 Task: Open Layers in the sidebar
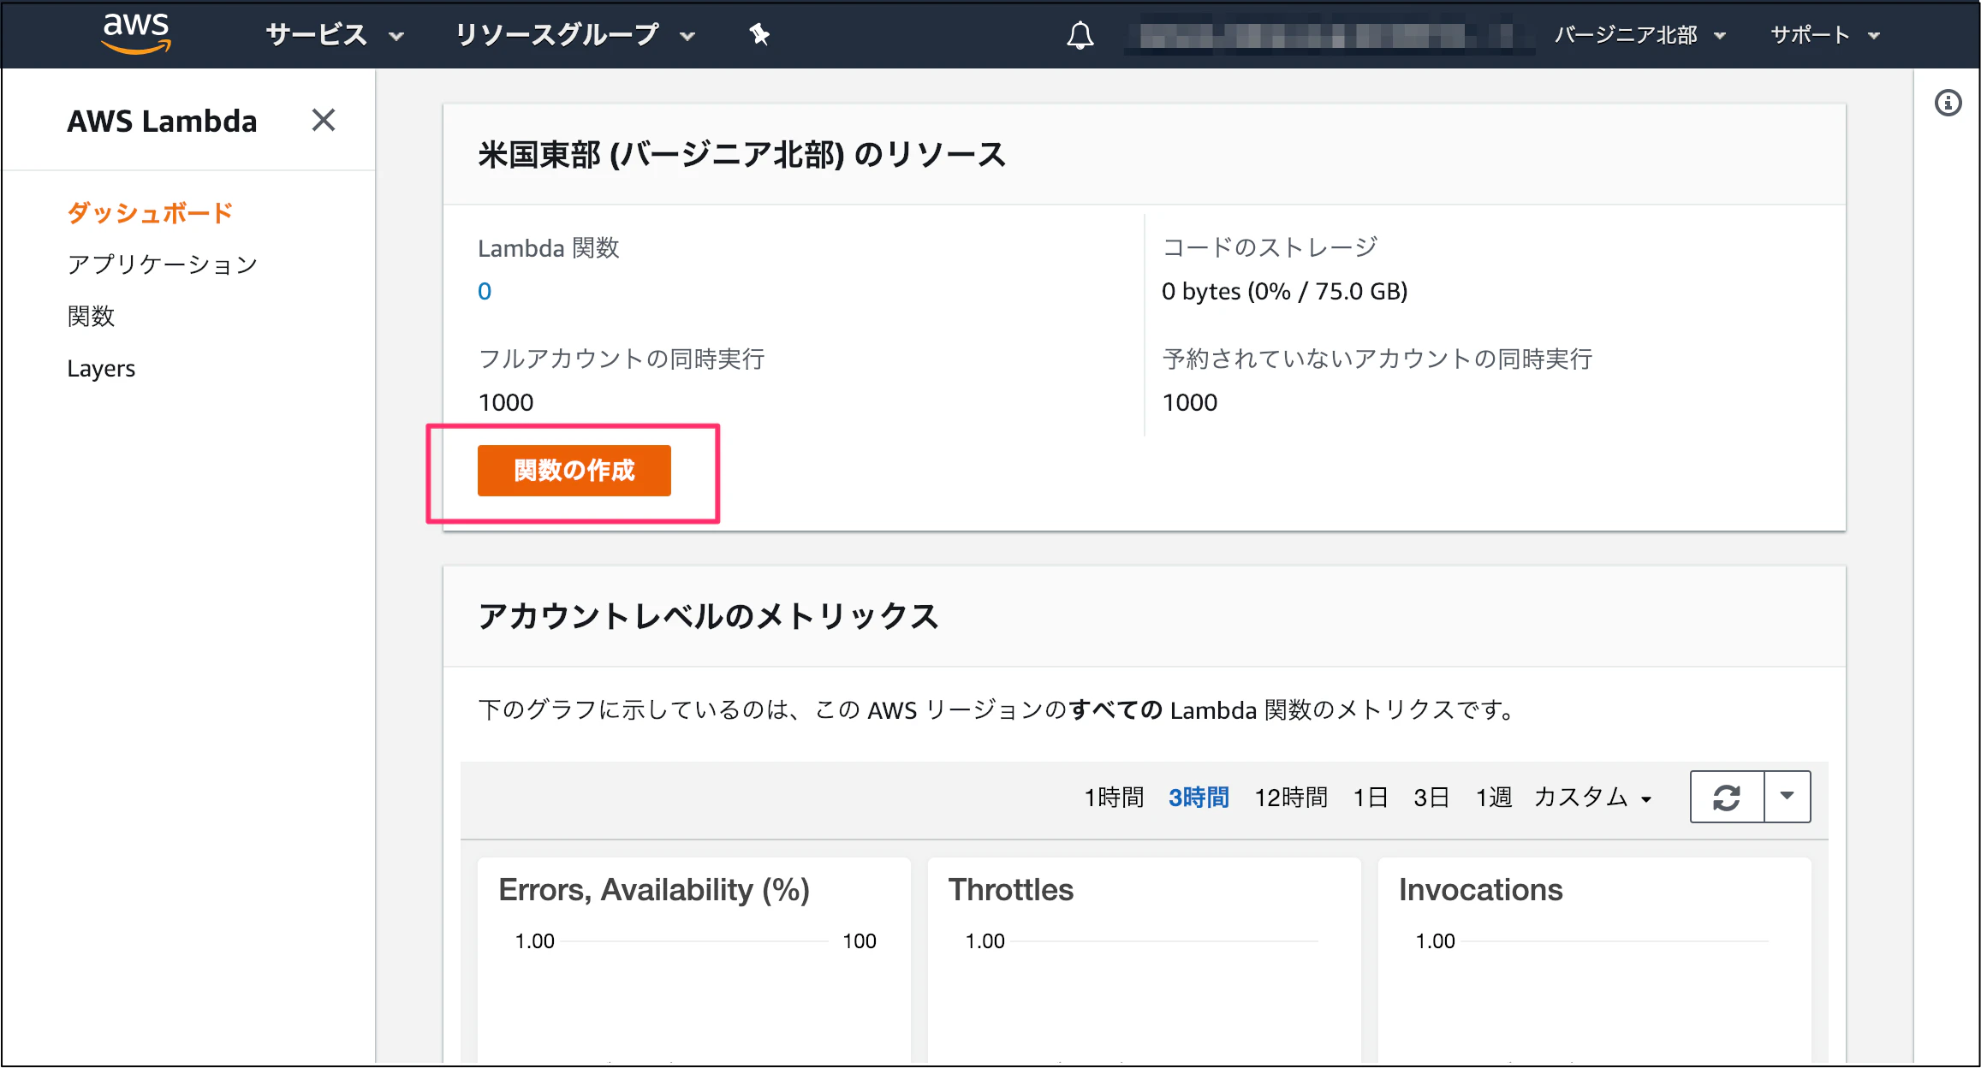pos(101,369)
